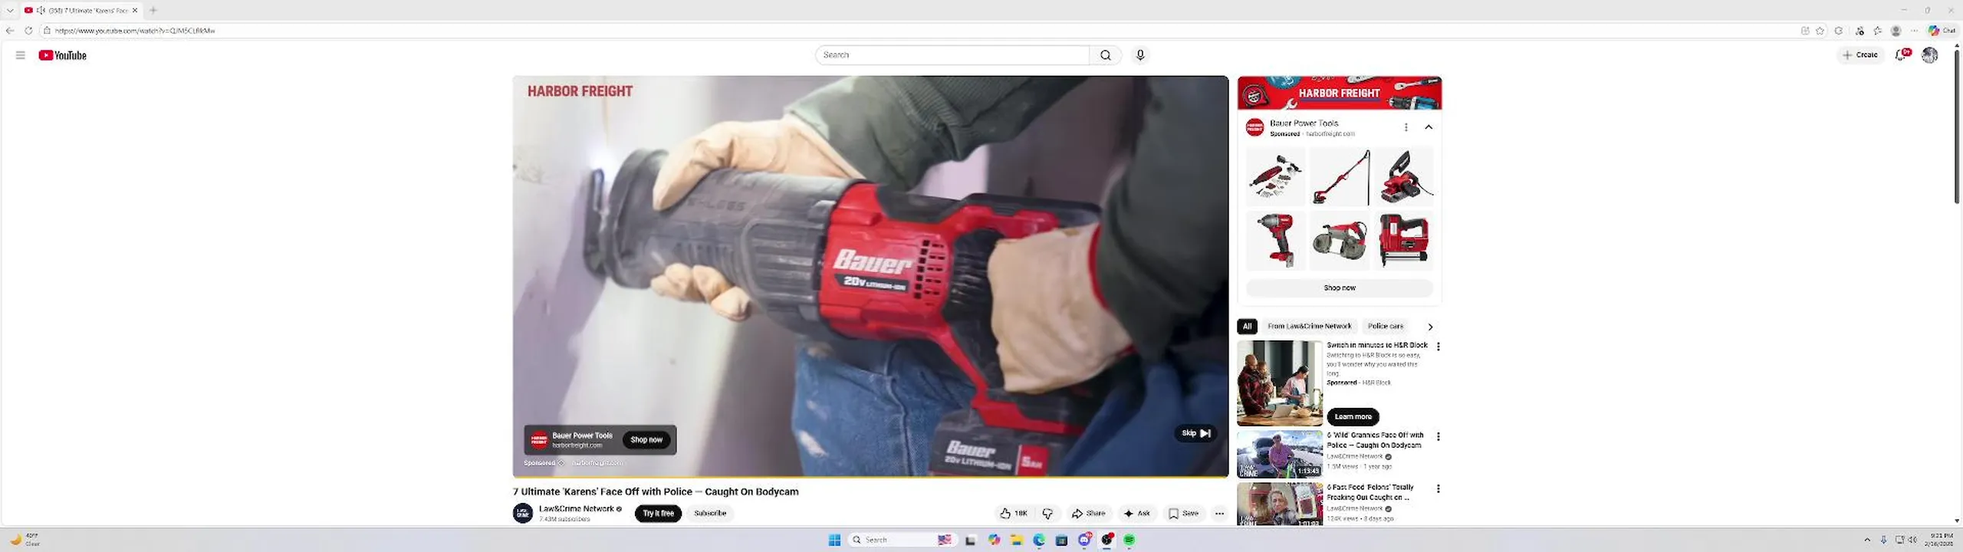Open Spotify from the taskbar
Screen dimensions: 1963x552
point(1129,540)
